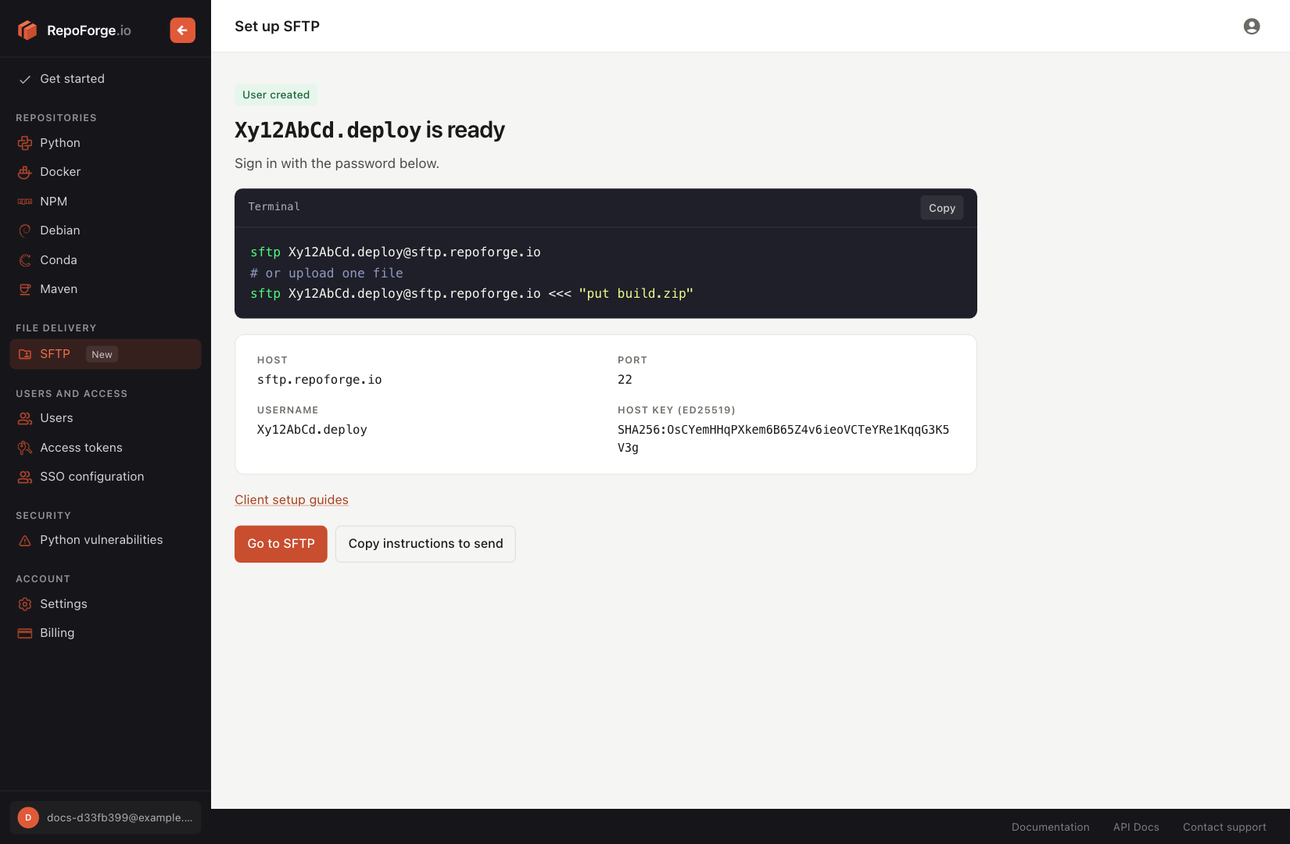The height and width of the screenshot is (844, 1290).
Task: Click the Go to SFTP button
Action: (x=281, y=544)
